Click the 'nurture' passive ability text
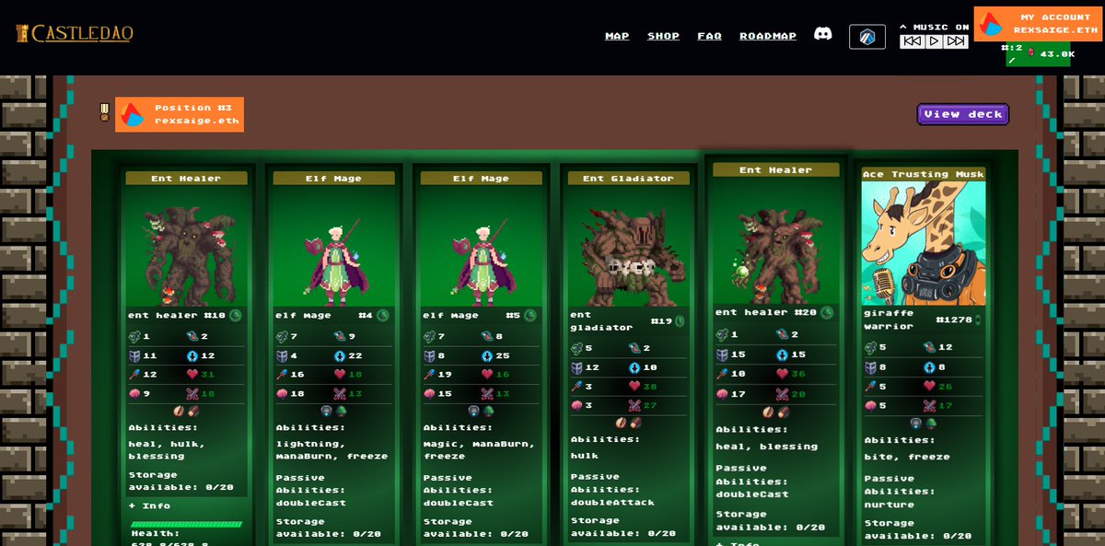This screenshot has height=546, width=1105. (889, 505)
